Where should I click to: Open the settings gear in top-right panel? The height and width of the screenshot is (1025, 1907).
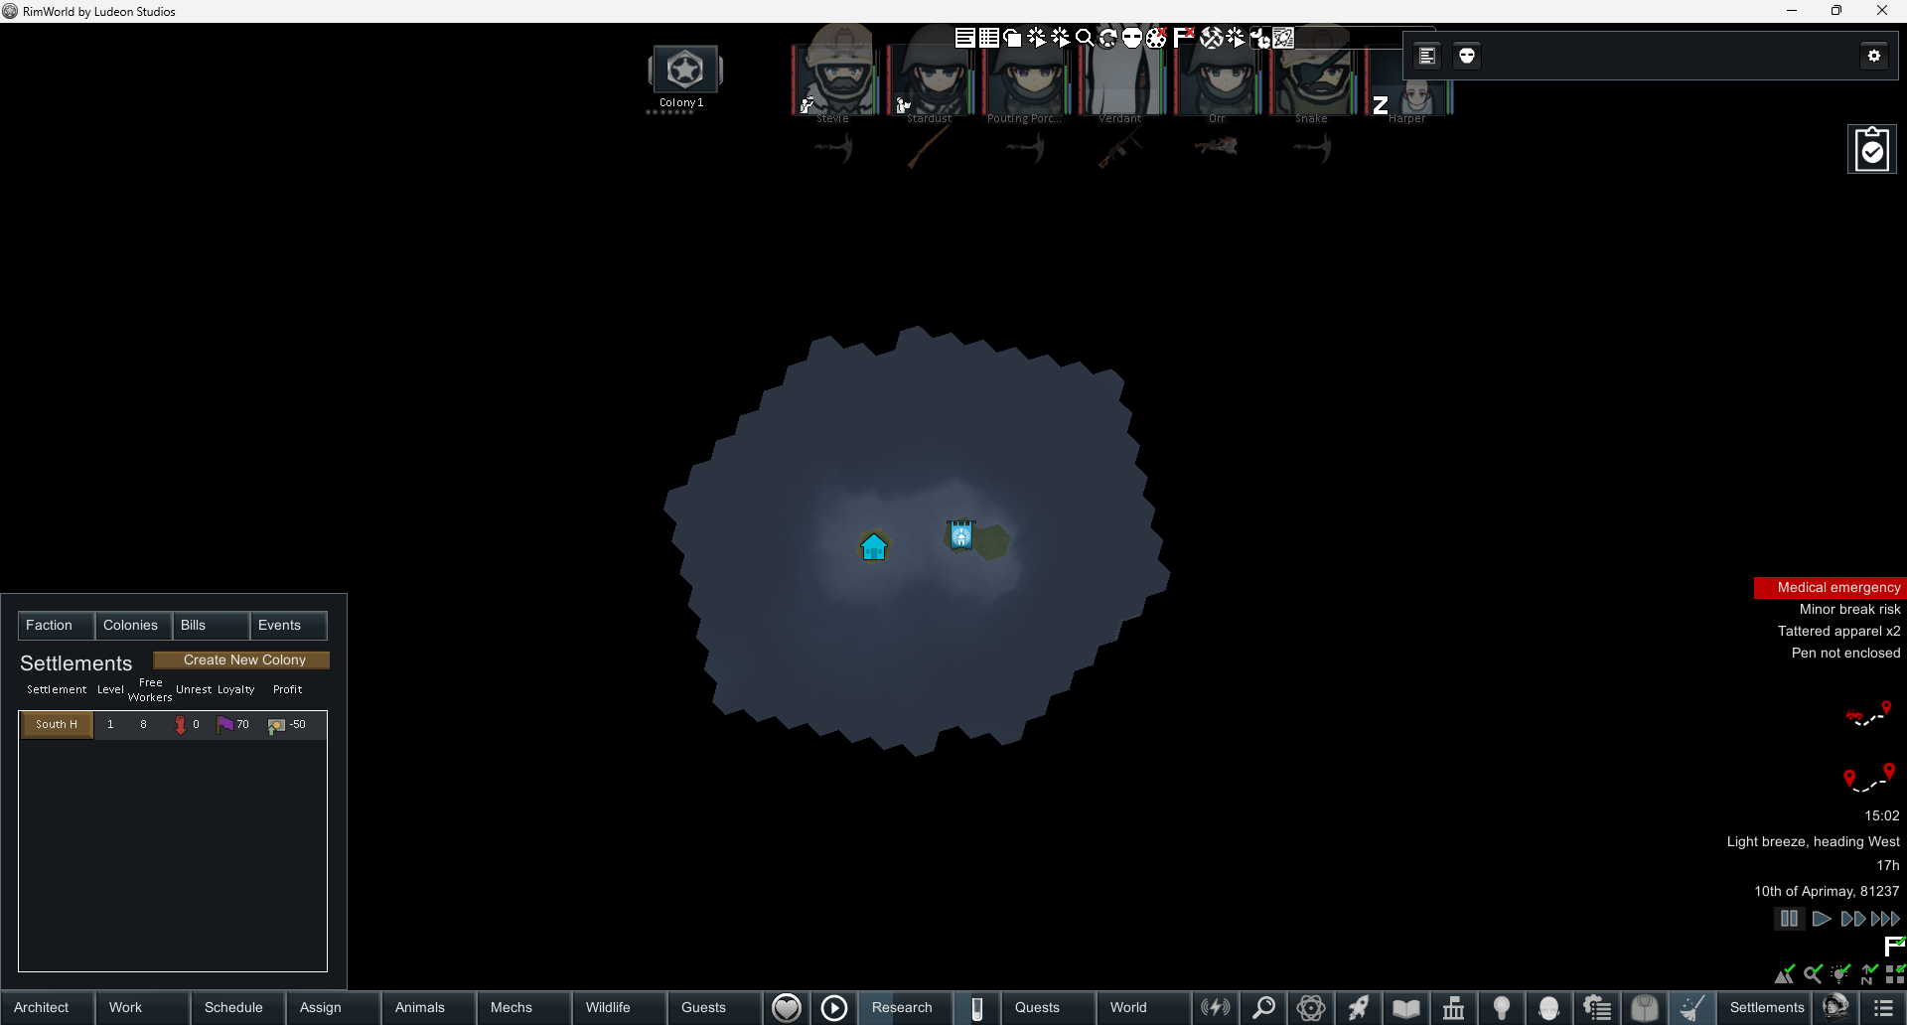1874,56
